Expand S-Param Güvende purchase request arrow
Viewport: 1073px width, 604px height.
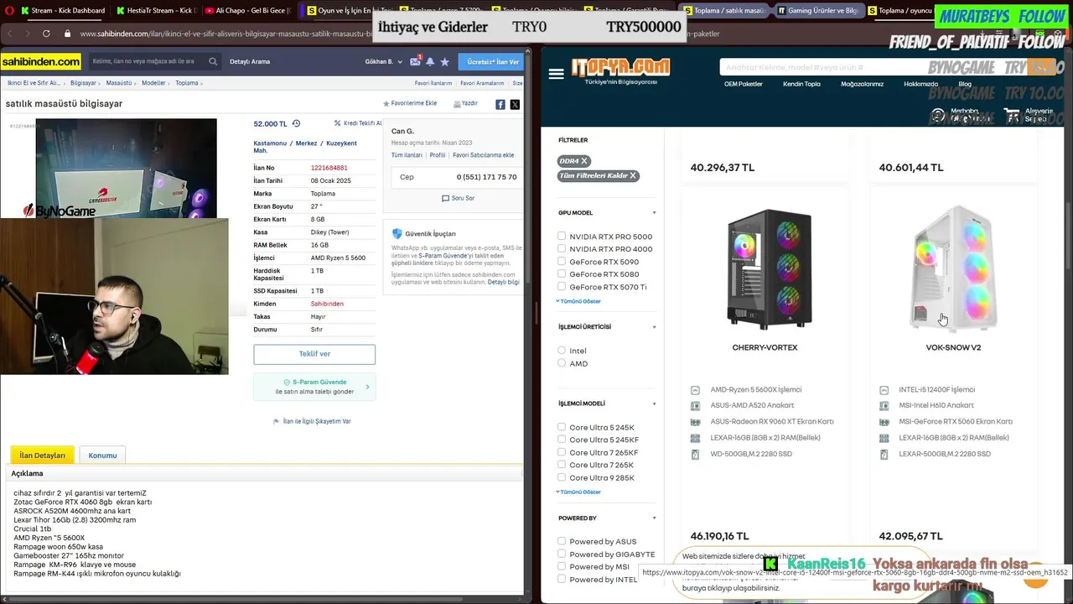(367, 387)
